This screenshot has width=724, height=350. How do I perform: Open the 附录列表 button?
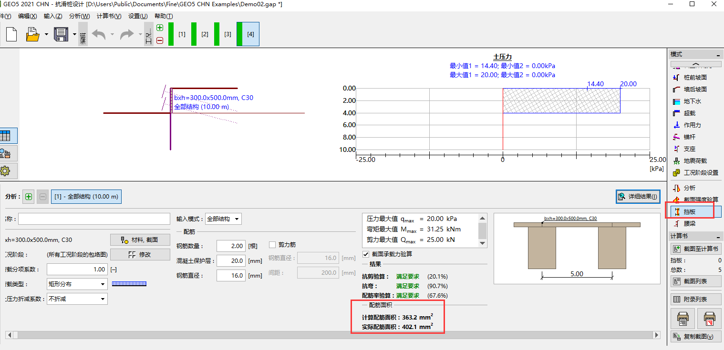(696, 300)
